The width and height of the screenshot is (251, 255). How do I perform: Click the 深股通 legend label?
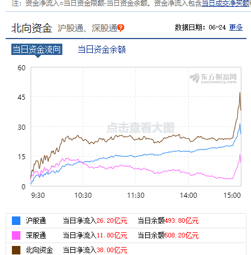pos(36,235)
